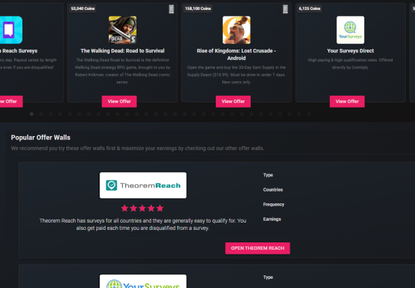Click the "Earnings" label in TheoremReach panel

tap(272, 219)
